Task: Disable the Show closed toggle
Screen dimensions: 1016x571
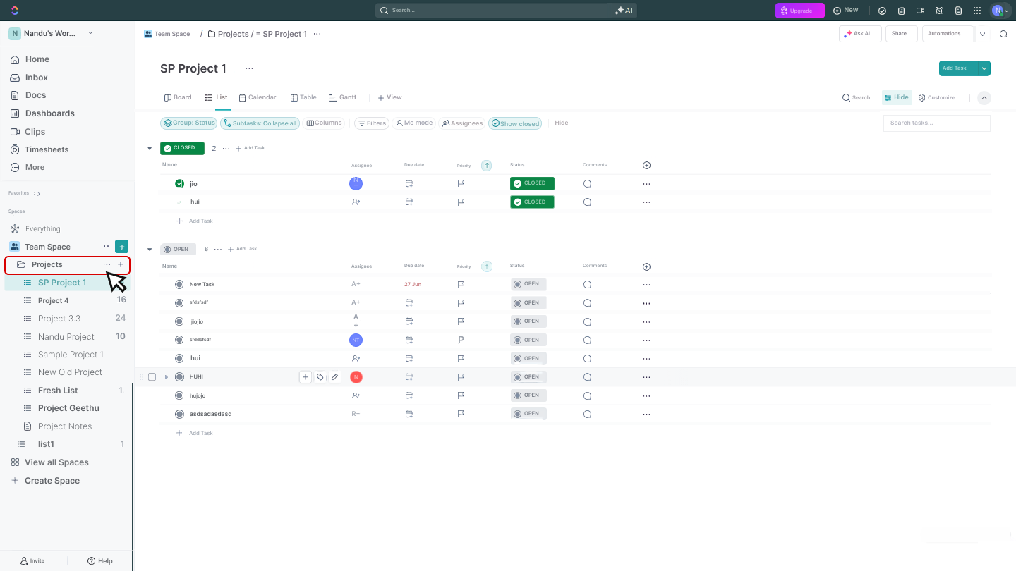Action: click(515, 123)
